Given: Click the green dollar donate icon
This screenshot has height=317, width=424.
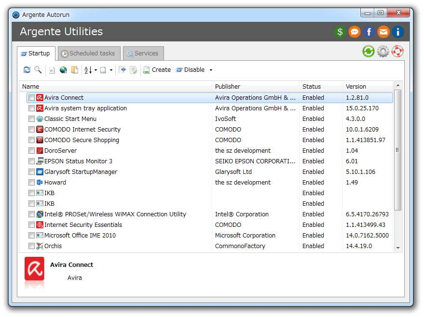Looking at the screenshot, I should (340, 32).
